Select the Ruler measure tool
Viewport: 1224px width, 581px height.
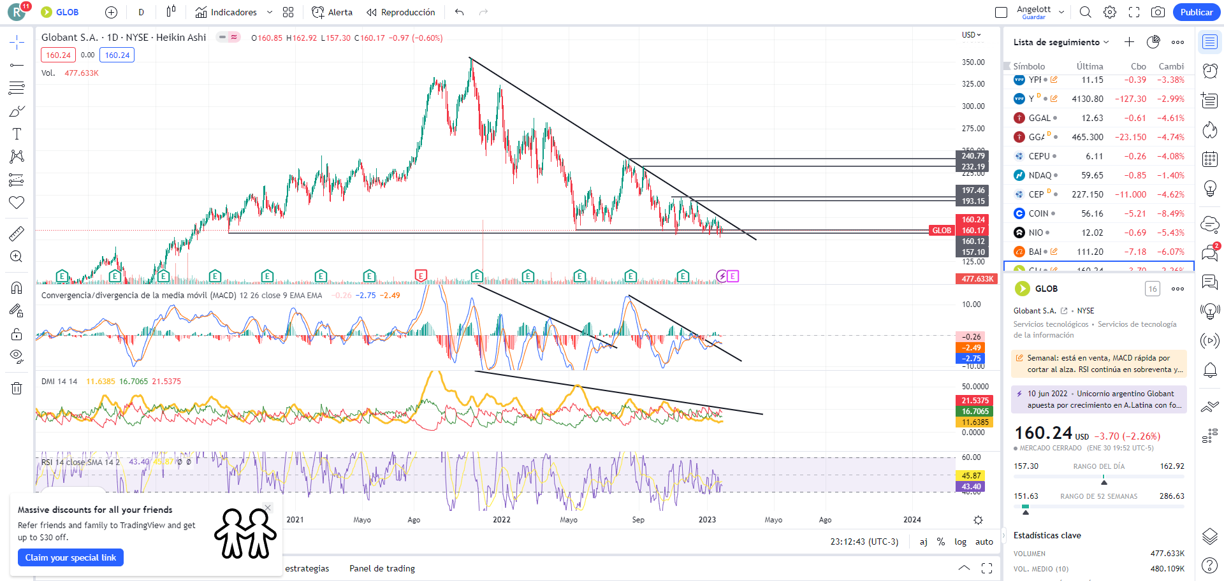(x=17, y=234)
